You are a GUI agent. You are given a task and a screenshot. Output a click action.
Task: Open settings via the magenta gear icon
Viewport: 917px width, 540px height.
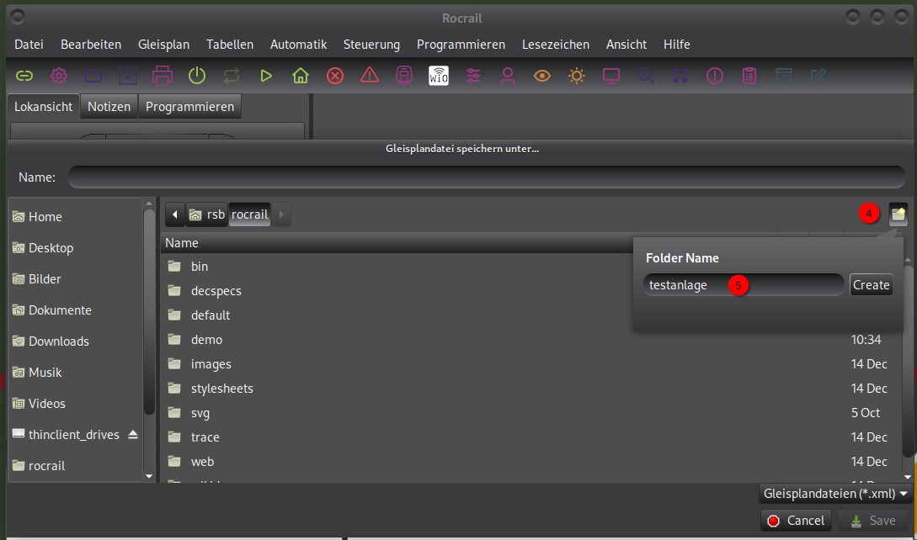pyautogui.click(x=59, y=76)
